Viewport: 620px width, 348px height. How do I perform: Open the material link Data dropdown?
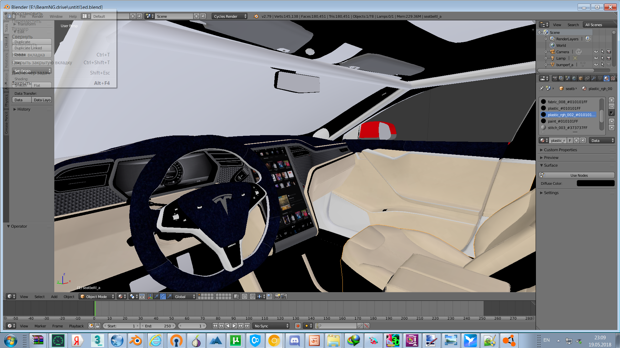click(x=602, y=140)
